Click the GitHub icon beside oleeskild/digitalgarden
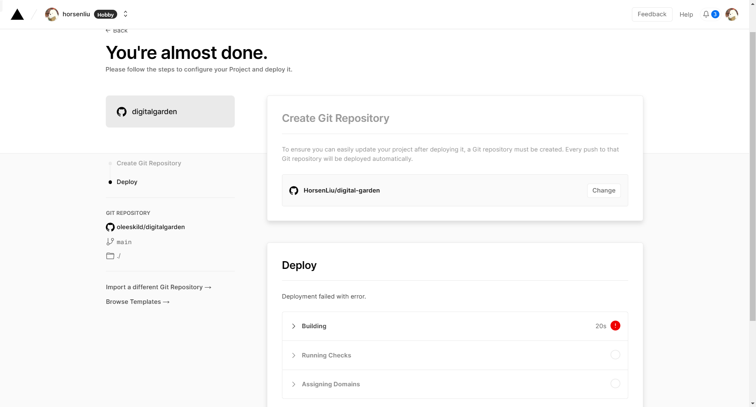 pyautogui.click(x=110, y=227)
